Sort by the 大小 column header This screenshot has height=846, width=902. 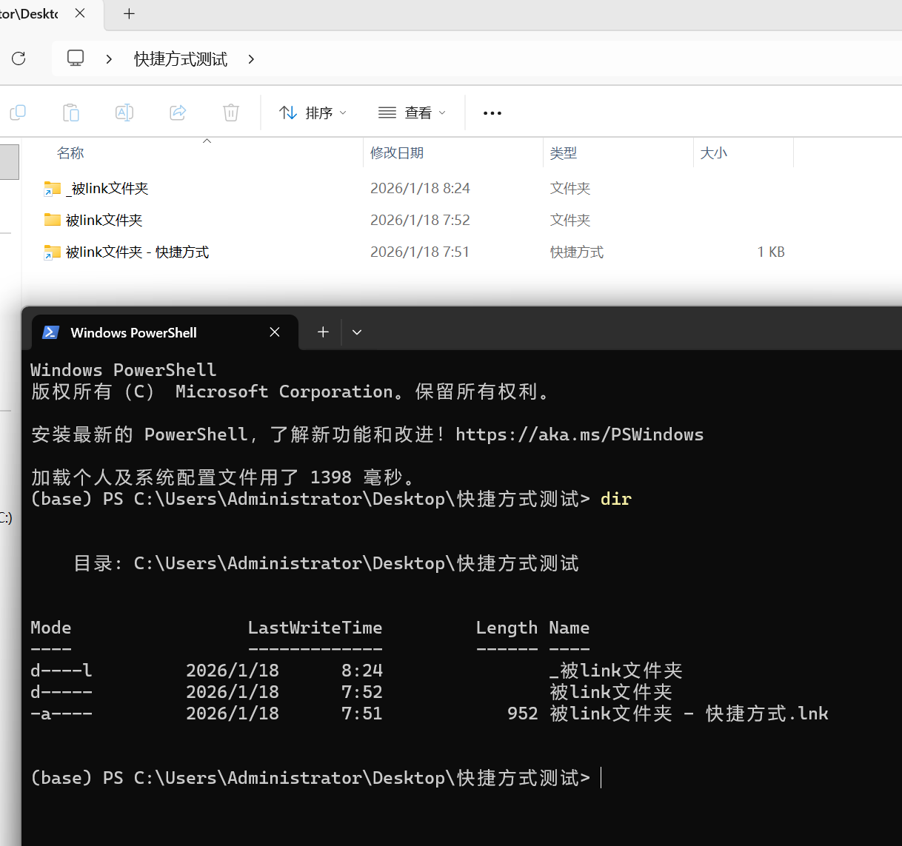point(714,153)
